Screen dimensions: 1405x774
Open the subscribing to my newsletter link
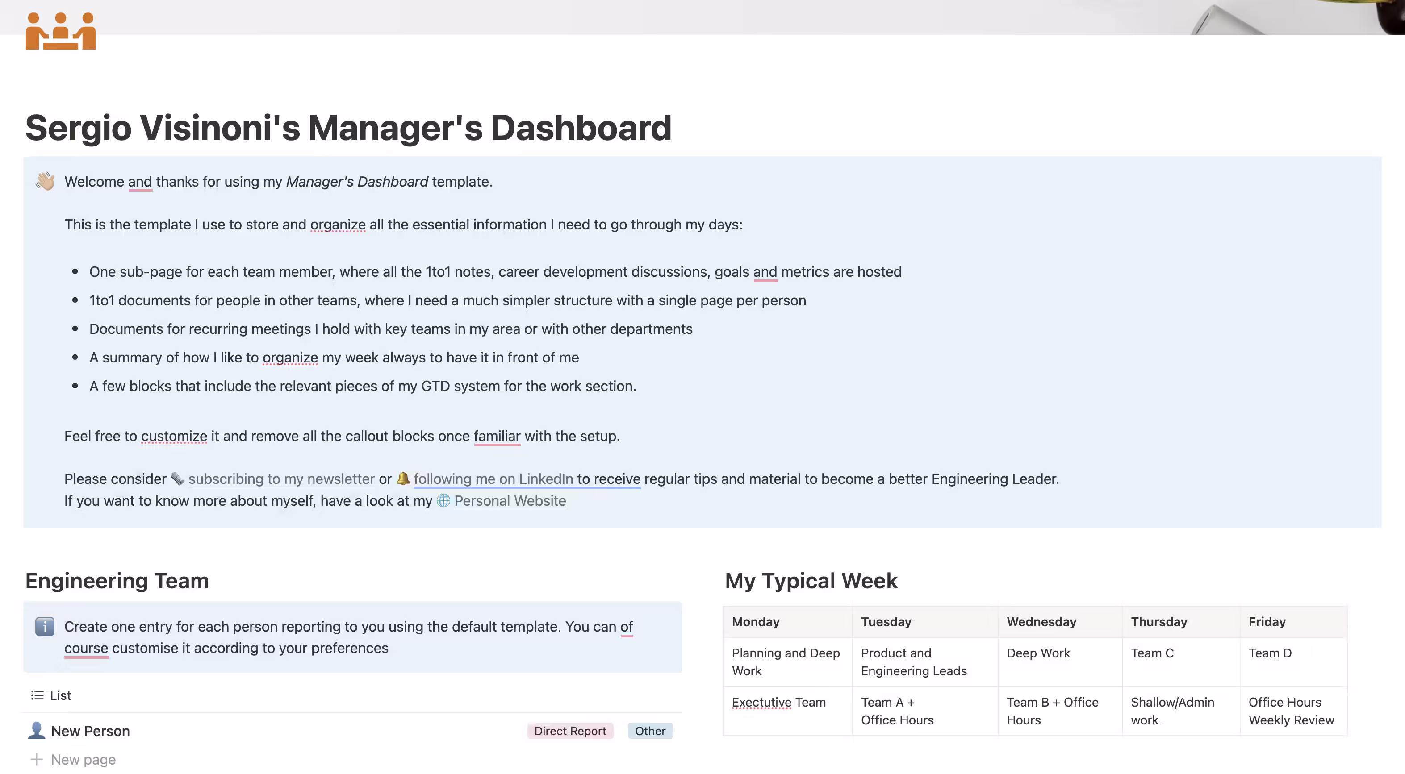click(279, 479)
